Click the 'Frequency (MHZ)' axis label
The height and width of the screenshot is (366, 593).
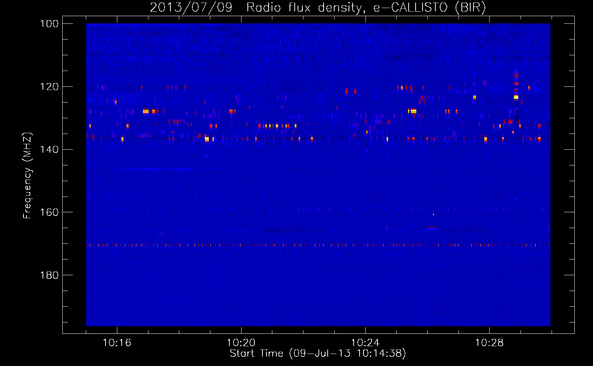coord(27,176)
